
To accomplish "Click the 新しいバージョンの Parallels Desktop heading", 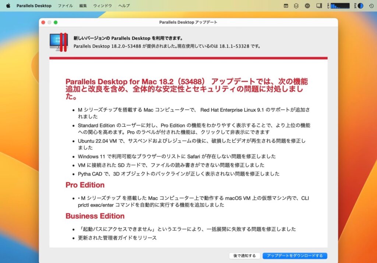I will point(128,38).
